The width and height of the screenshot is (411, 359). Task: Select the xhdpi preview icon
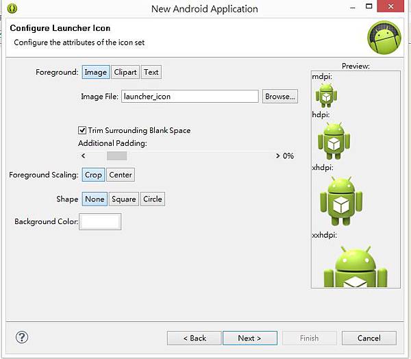(x=341, y=201)
